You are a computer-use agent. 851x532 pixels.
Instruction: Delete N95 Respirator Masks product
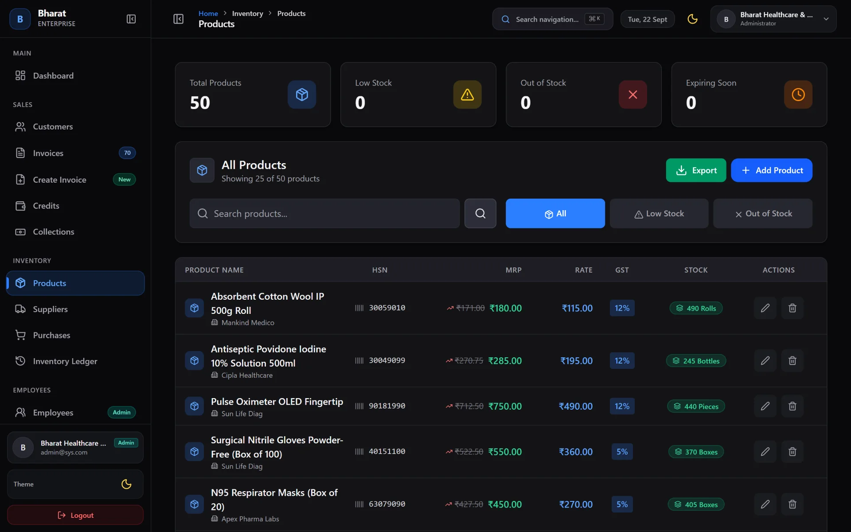point(792,505)
